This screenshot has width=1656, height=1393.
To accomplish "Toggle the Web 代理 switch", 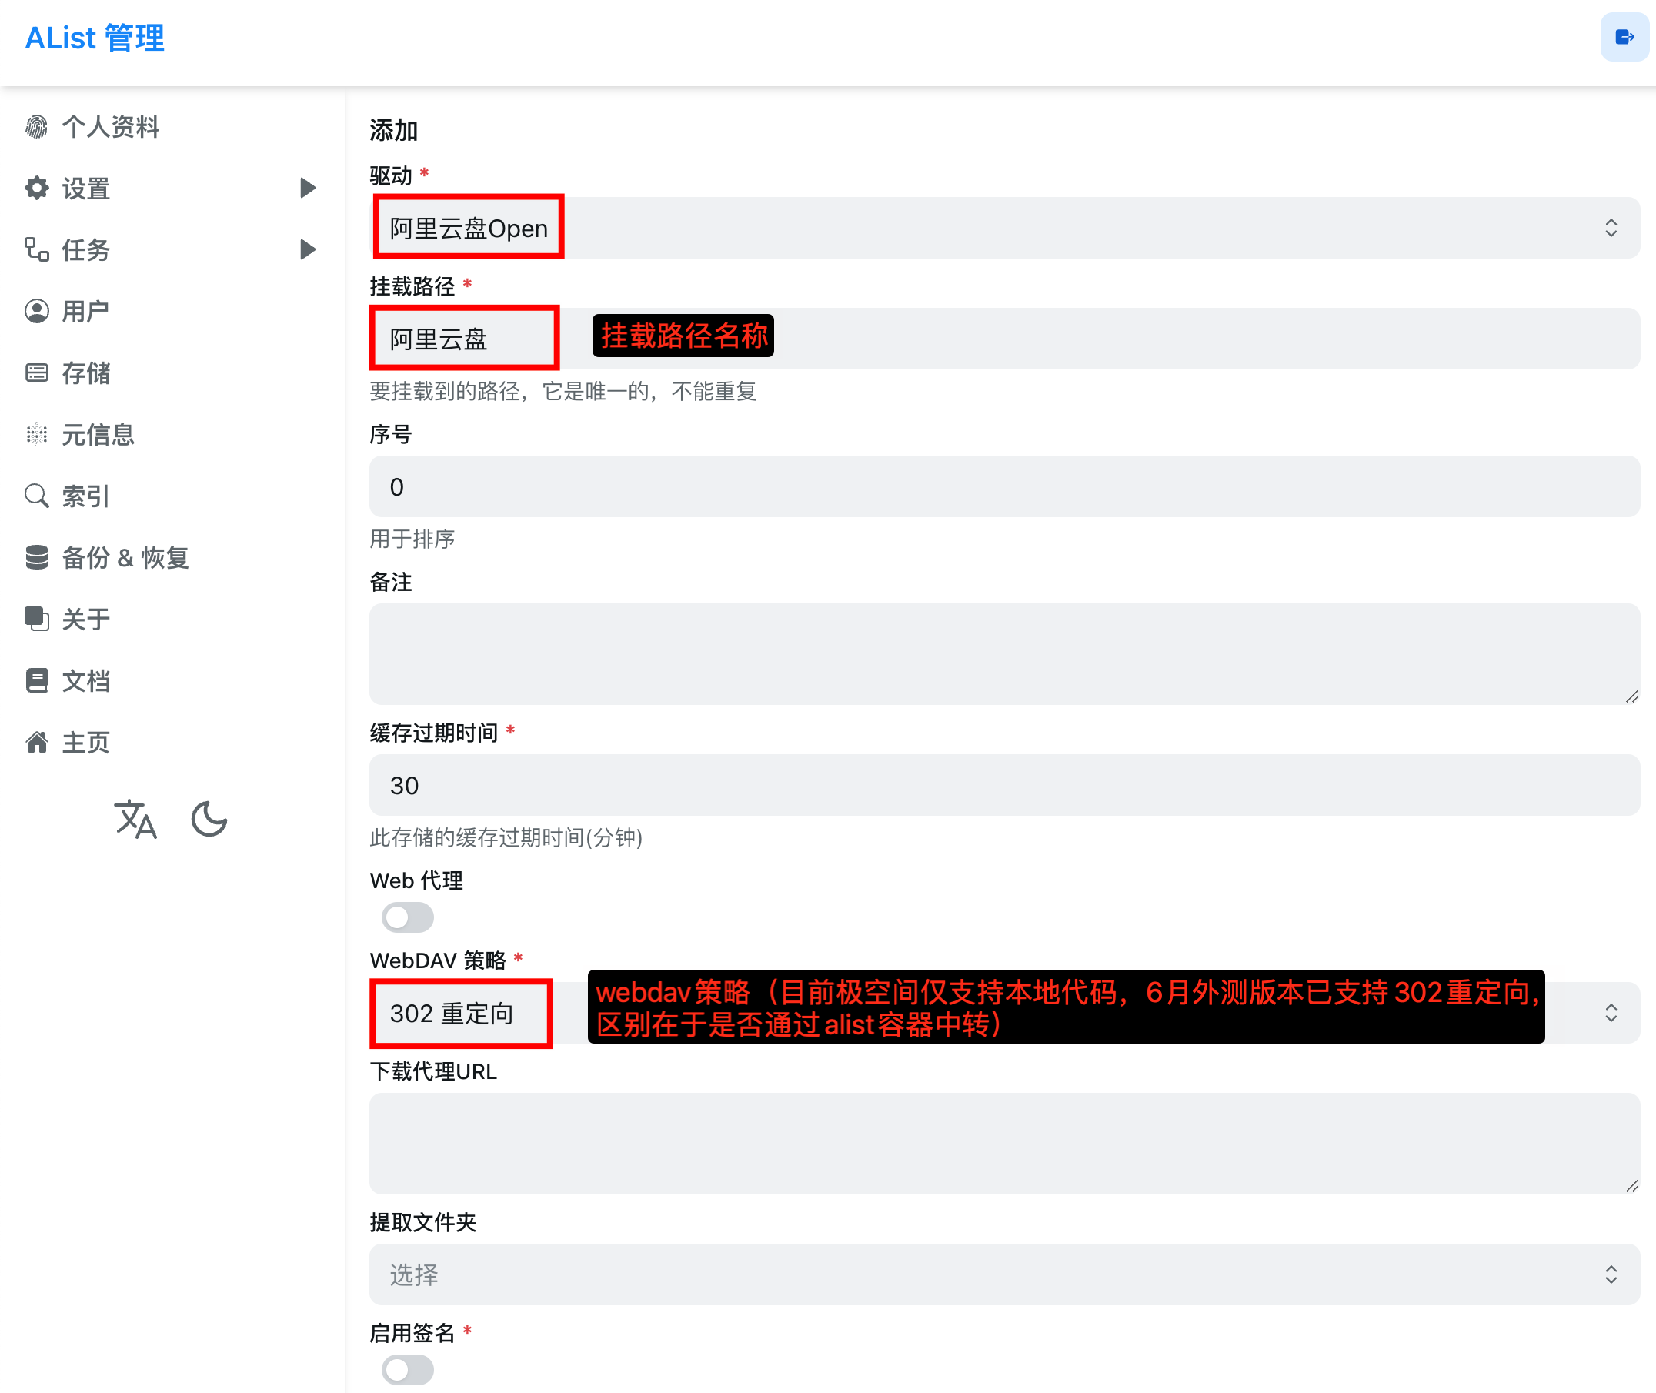I will click(408, 917).
